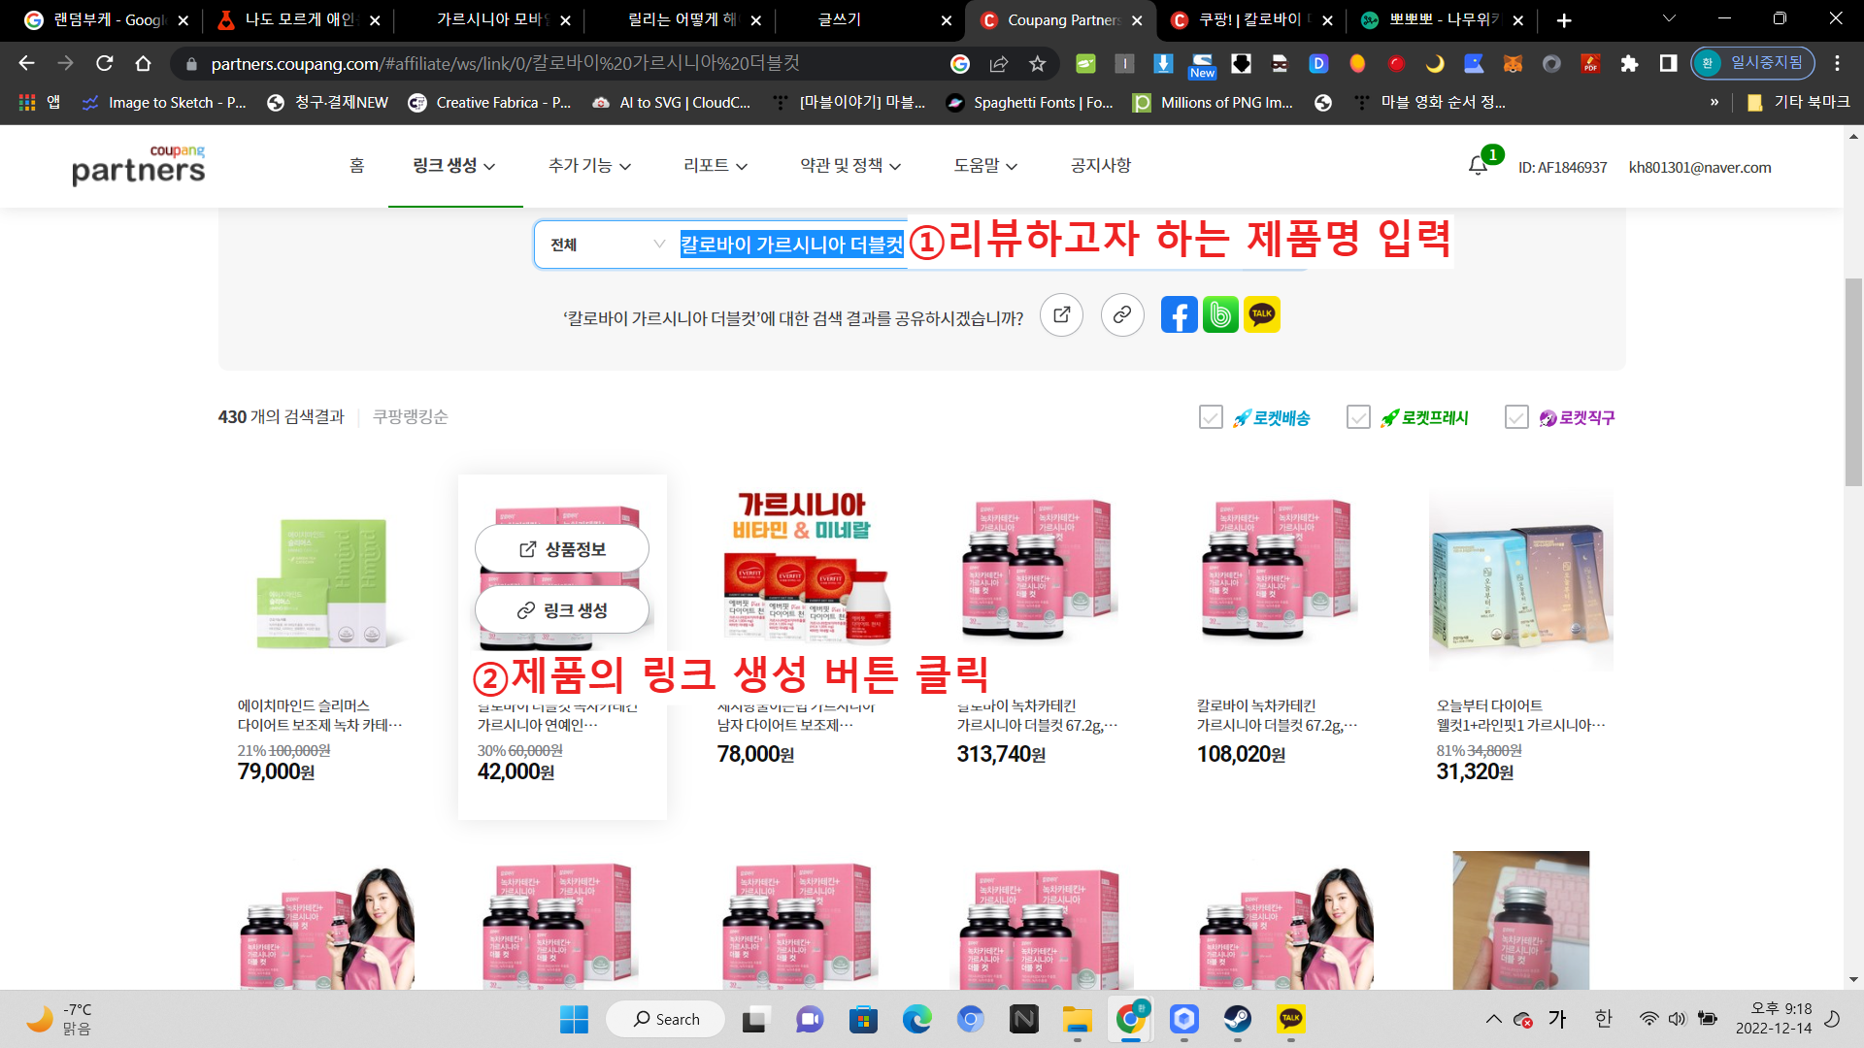Open Notion from the taskbar
Viewport: 1864px width, 1048px height.
(x=1023, y=1019)
